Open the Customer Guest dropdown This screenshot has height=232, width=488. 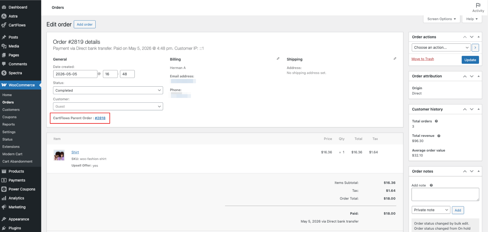click(x=108, y=106)
